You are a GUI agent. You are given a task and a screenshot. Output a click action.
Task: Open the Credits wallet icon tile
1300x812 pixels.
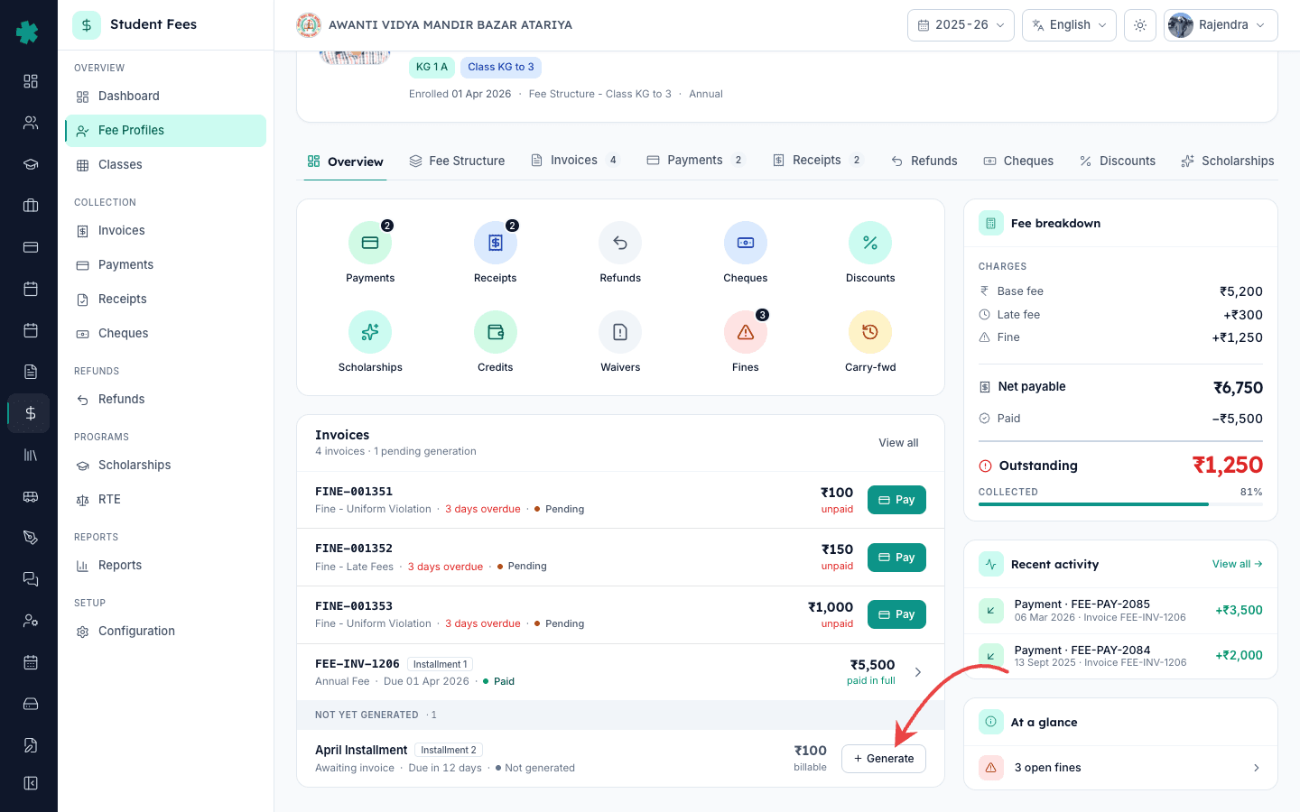click(496, 332)
